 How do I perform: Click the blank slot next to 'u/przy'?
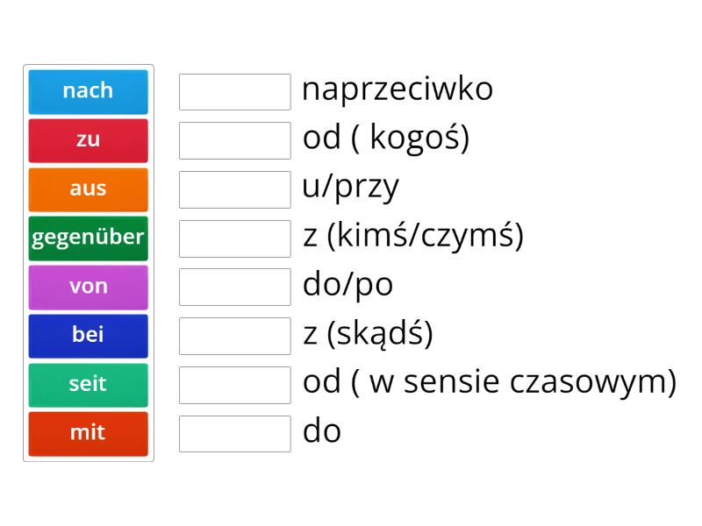point(234,189)
